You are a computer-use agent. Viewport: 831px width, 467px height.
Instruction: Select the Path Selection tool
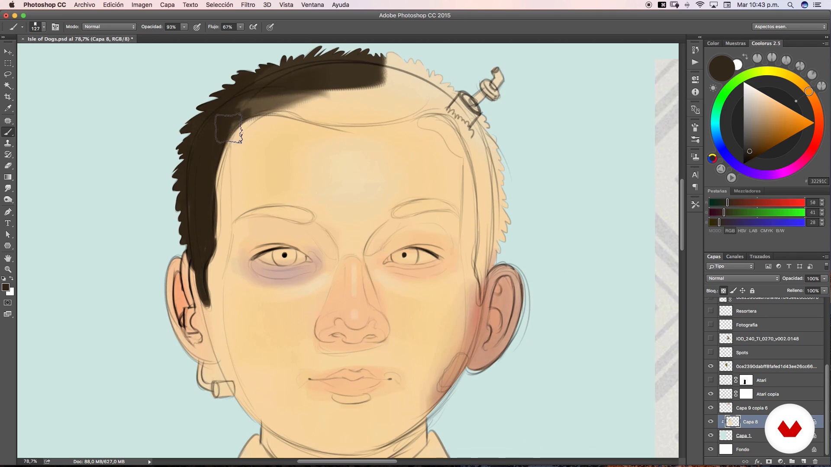[x=8, y=234]
